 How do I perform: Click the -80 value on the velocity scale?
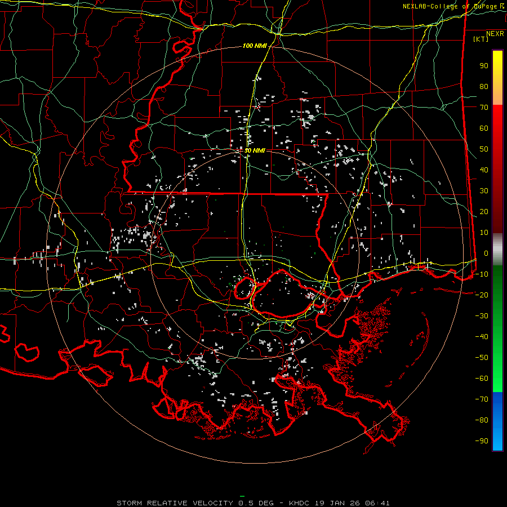coord(482,420)
